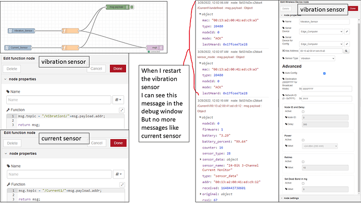
Task: Select the function node after Vibration_Sensor
Action: 70,31
